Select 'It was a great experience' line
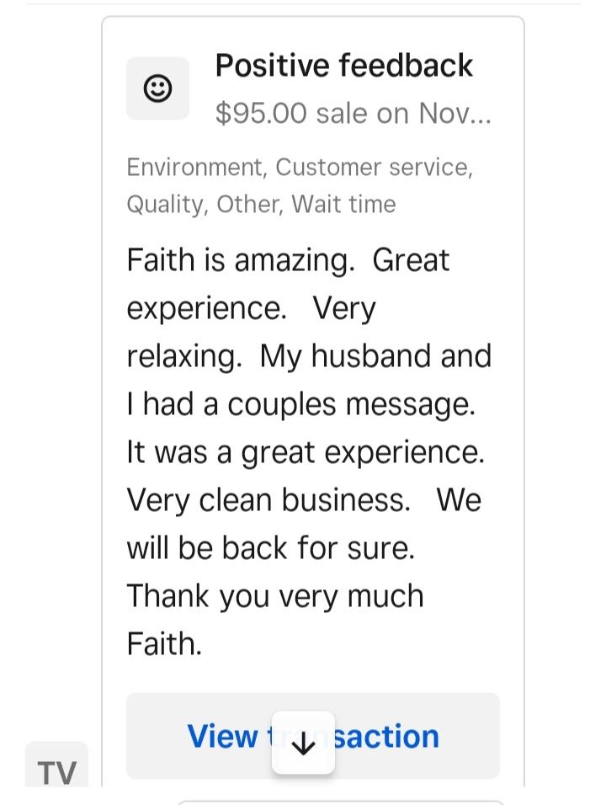 306,452
